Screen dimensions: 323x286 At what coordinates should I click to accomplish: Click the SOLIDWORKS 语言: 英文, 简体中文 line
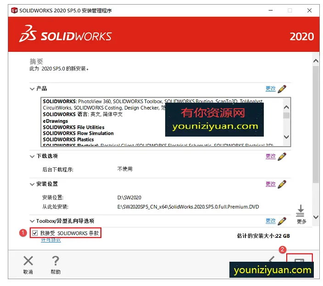pyautogui.click(x=83, y=114)
